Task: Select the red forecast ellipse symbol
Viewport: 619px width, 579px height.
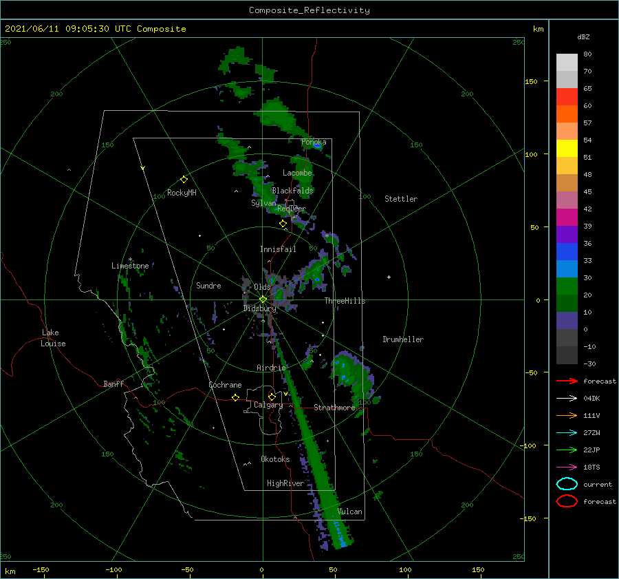Action: tap(567, 501)
